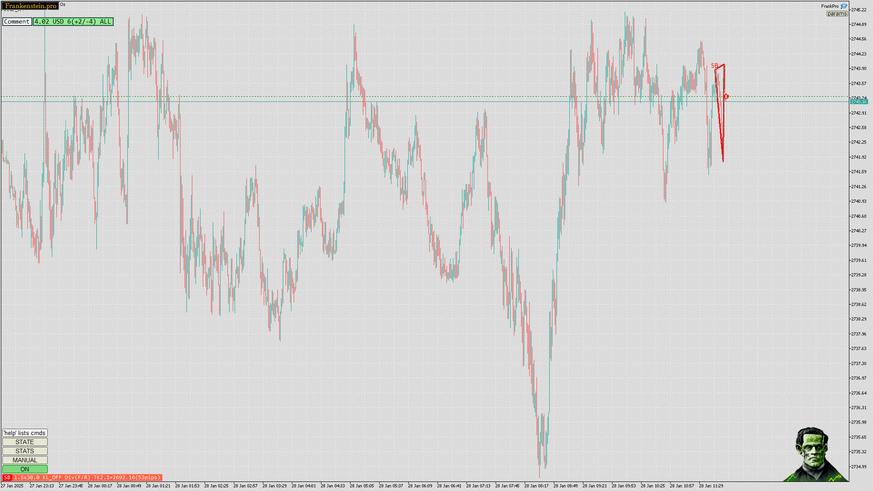
Task: Click the orange strategy parameters status bar
Action: [87, 477]
